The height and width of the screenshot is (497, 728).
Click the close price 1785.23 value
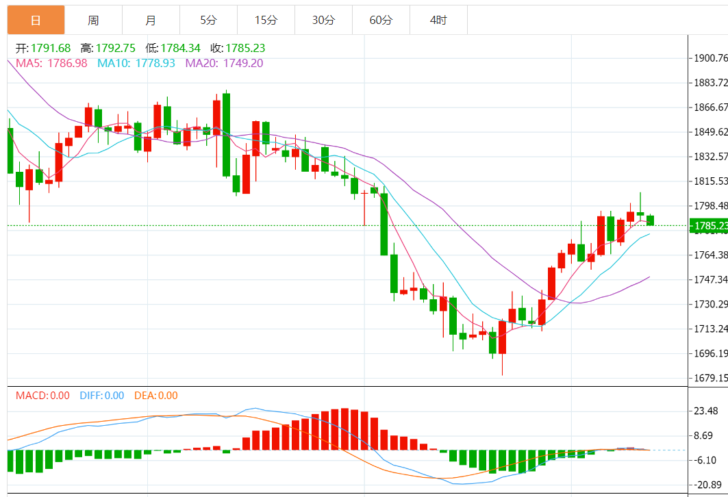pos(245,48)
